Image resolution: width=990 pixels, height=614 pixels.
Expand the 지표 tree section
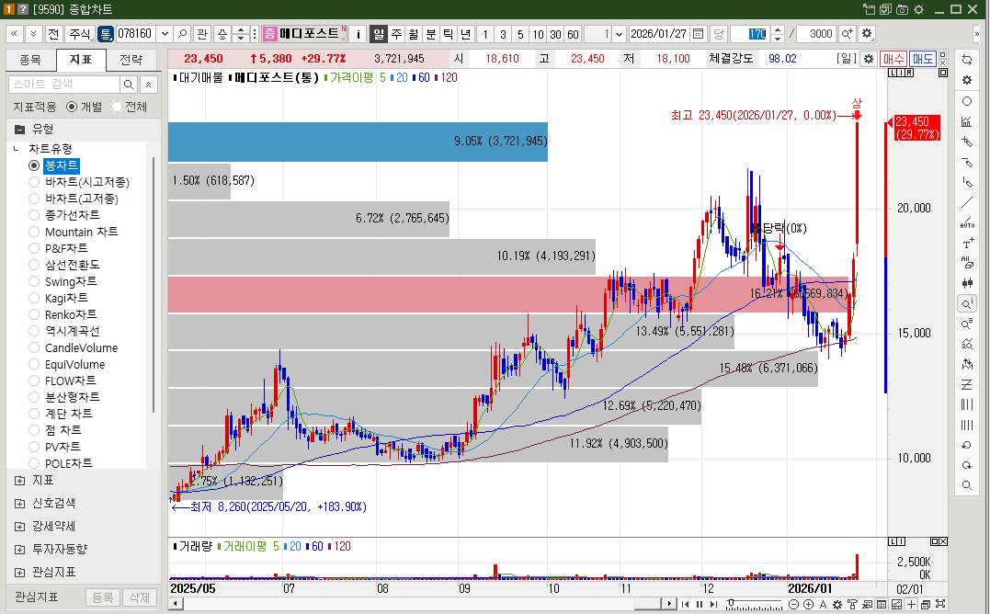pyautogui.click(x=19, y=480)
